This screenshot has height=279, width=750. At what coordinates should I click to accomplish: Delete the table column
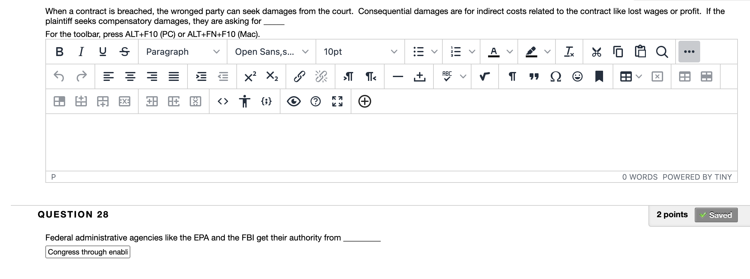point(195,101)
